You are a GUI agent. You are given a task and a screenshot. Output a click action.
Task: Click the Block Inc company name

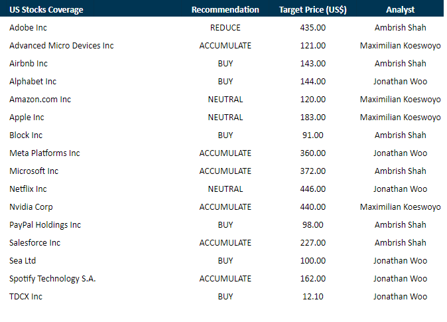[26, 135]
